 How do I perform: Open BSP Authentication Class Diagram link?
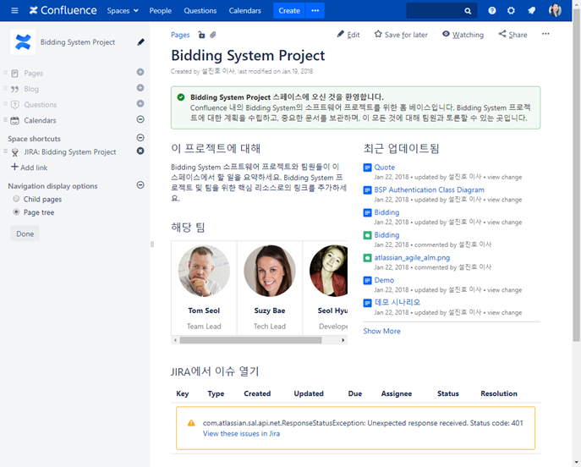click(x=429, y=190)
